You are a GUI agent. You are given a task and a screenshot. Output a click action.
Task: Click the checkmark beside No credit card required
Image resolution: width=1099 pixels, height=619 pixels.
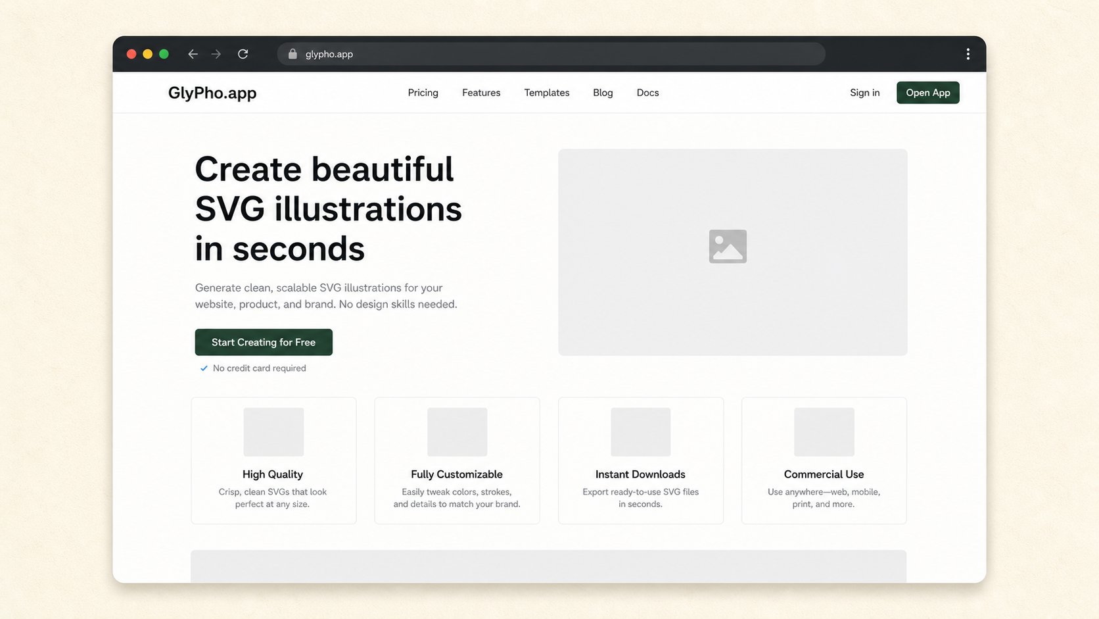point(204,368)
